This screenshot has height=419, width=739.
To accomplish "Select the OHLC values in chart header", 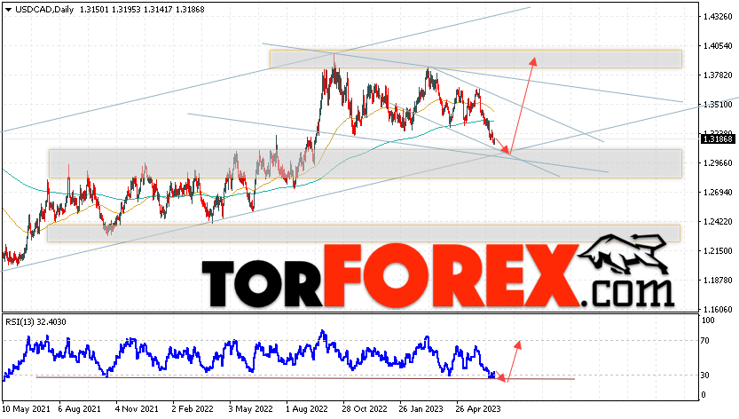I will coord(142,10).
